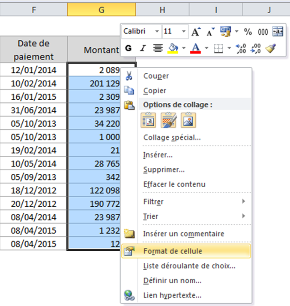Image resolution: width=290 pixels, height=306 pixels.
Task: Select the first paste option icon
Action: point(148,120)
